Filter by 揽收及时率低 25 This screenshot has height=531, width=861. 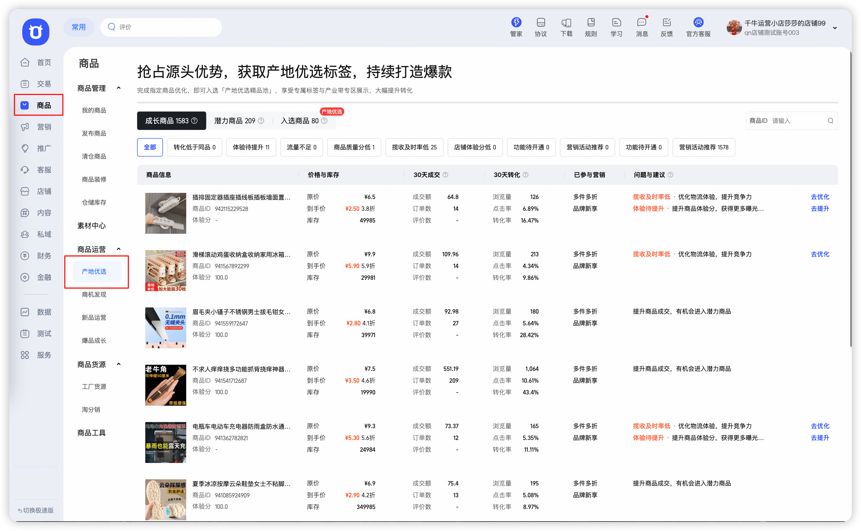point(414,147)
